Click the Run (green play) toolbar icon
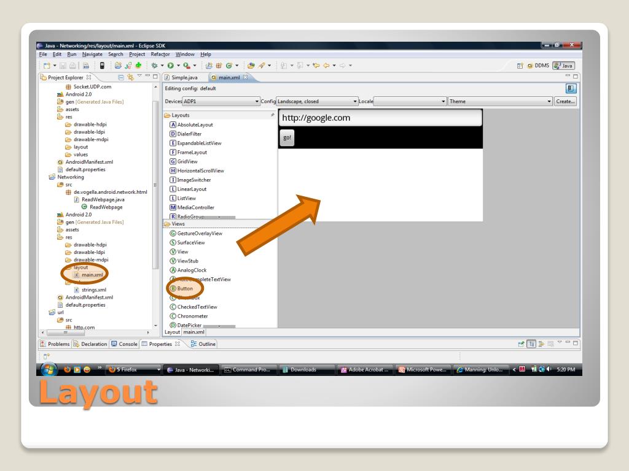The height and width of the screenshot is (471, 629). coord(171,66)
